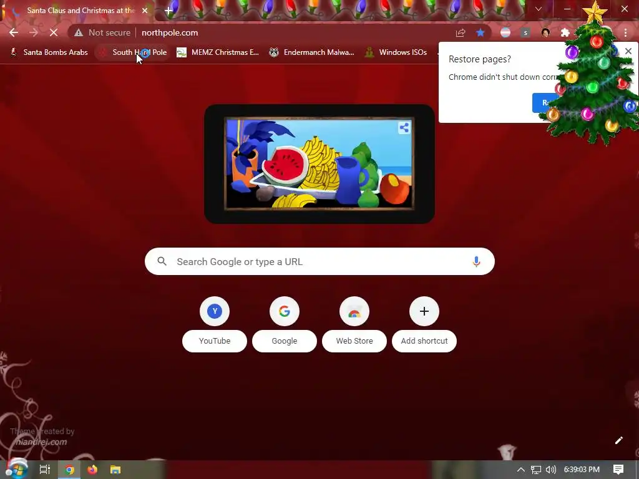Start voice search with the microphone
This screenshot has width=639, height=479.
[x=476, y=261]
